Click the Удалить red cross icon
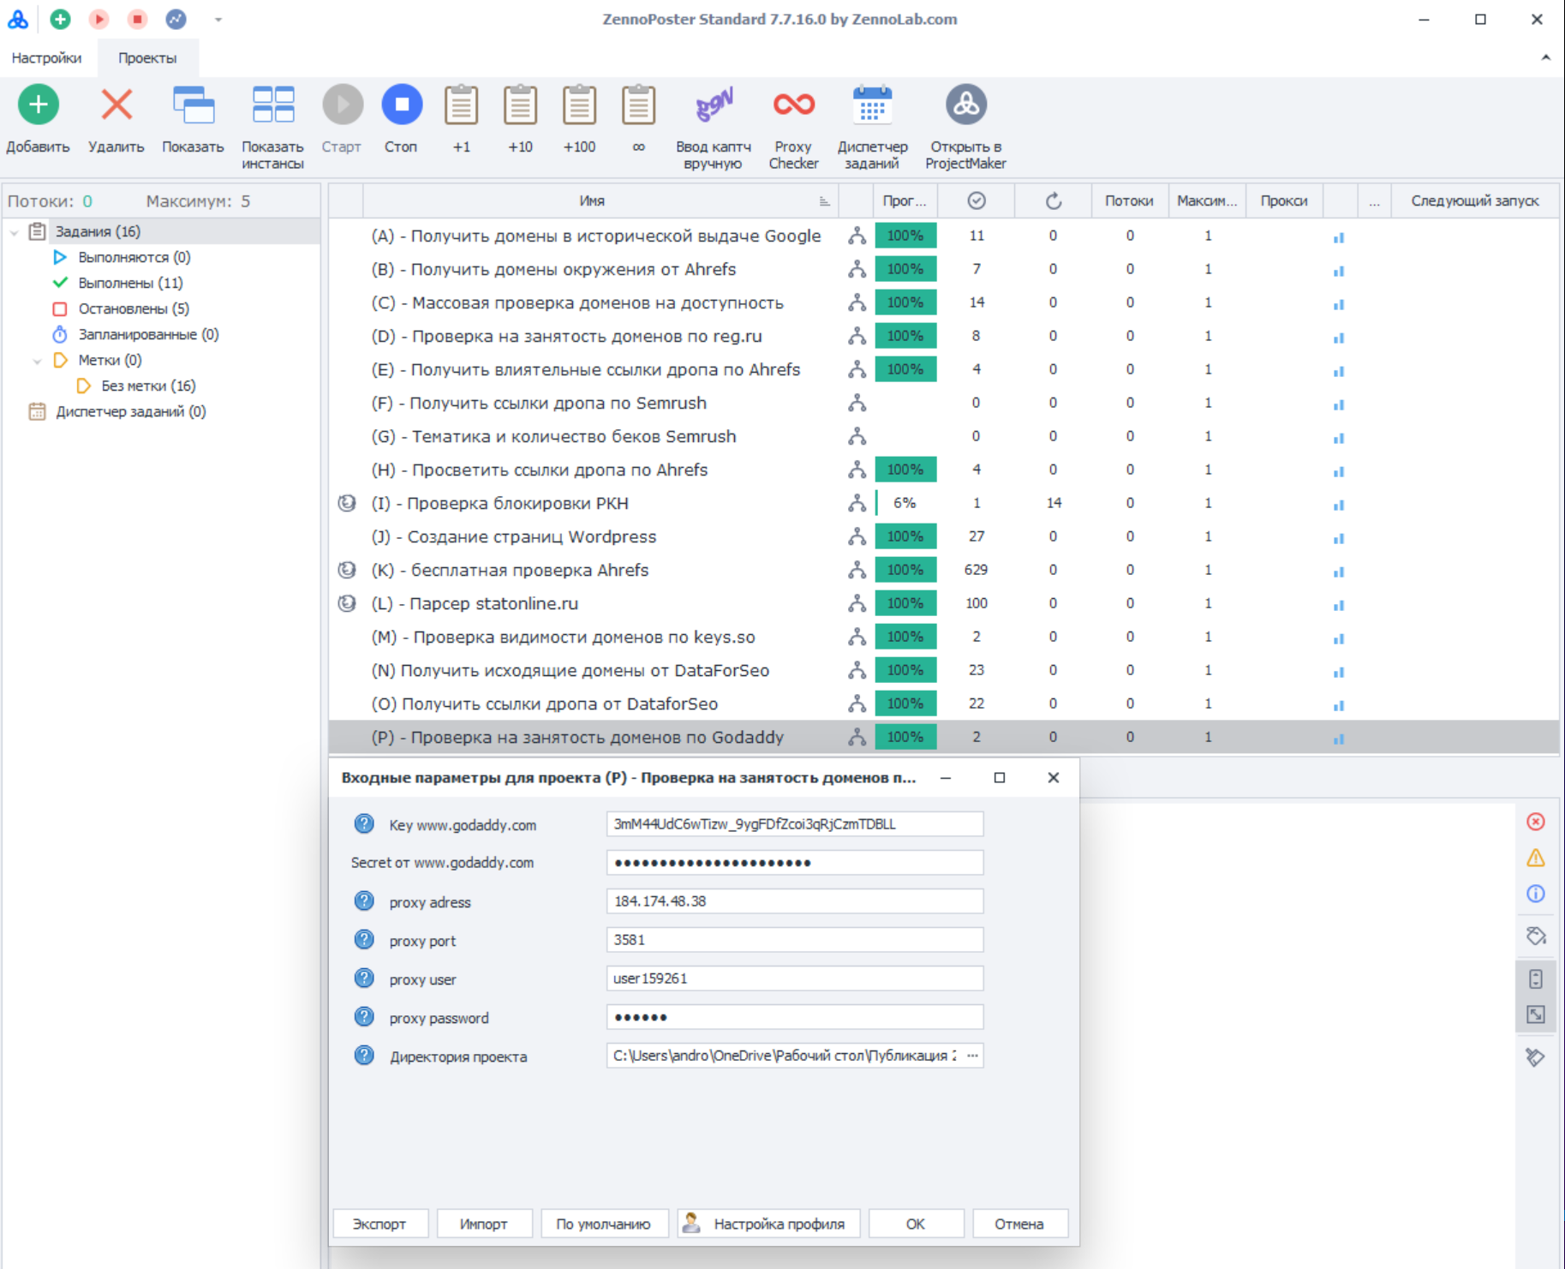This screenshot has width=1565, height=1269. coord(116,105)
